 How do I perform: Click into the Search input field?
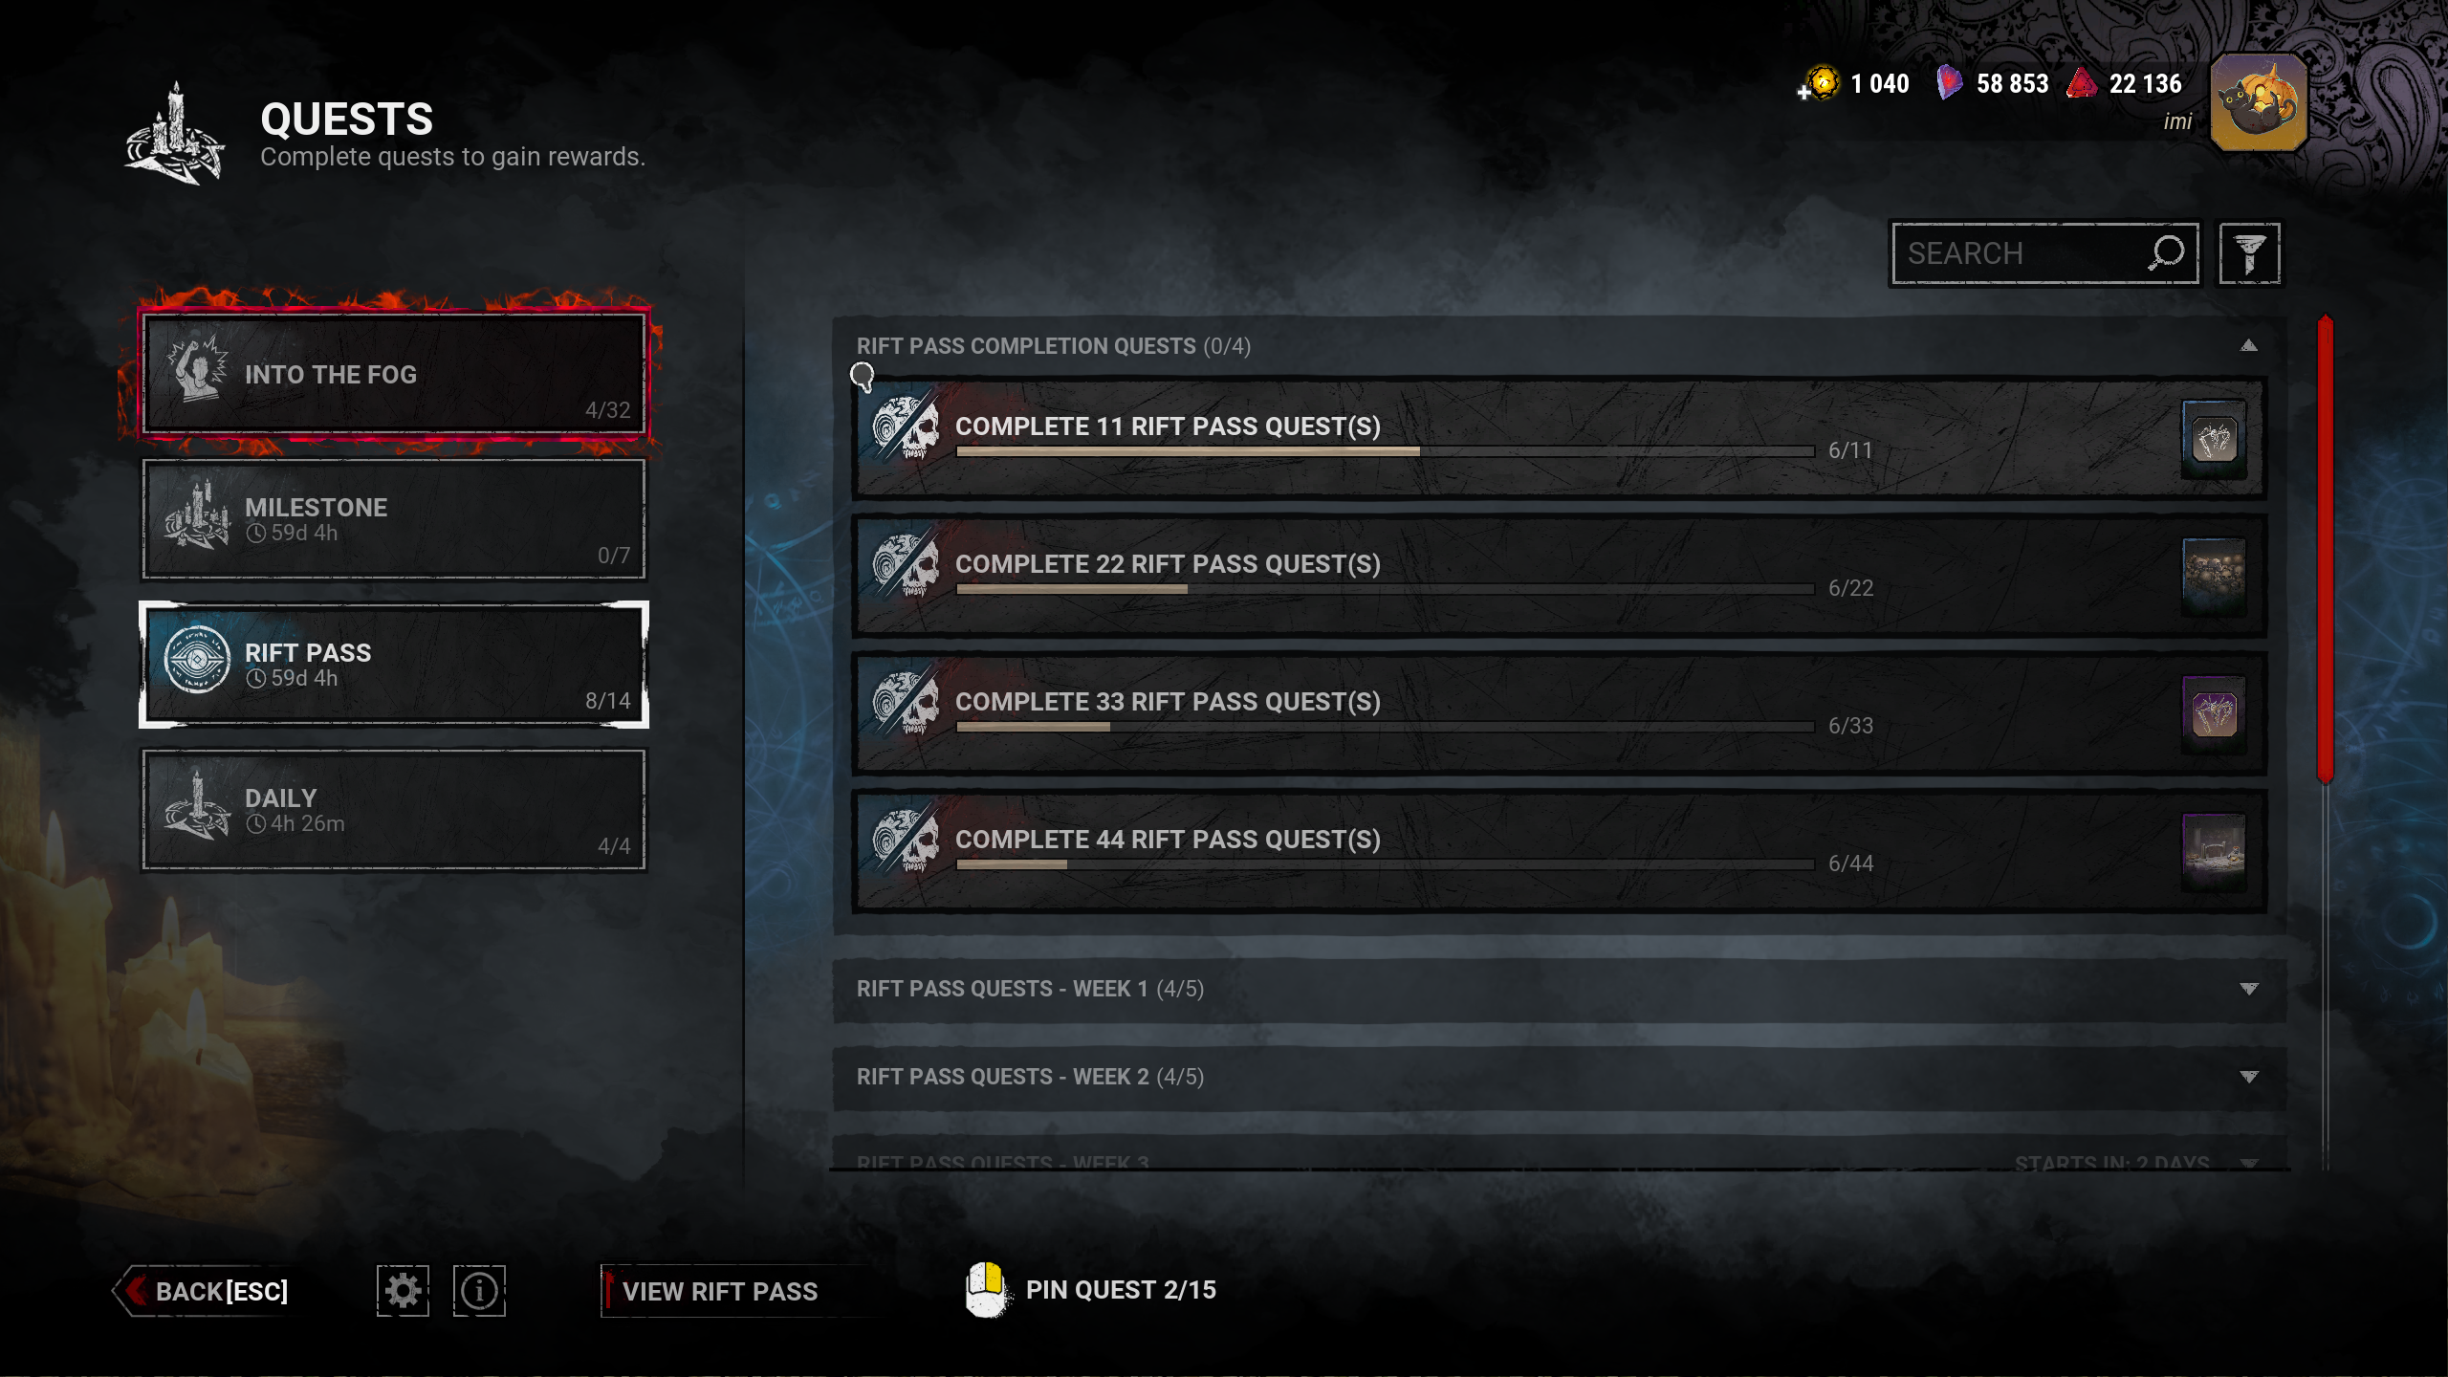click(2018, 254)
